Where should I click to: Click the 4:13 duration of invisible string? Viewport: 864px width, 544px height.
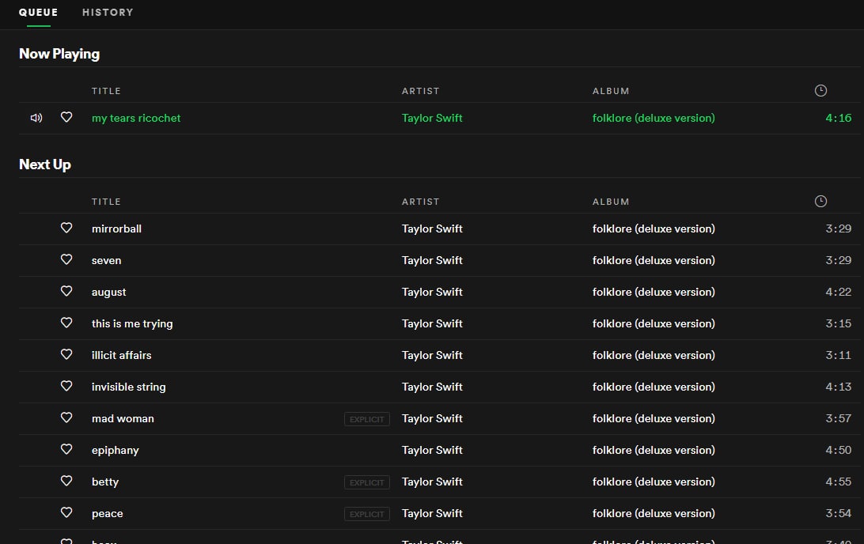click(838, 387)
